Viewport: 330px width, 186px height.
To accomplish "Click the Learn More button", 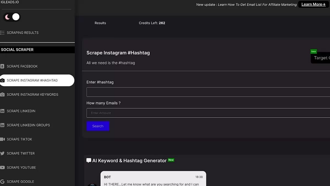I will (x=313, y=4).
